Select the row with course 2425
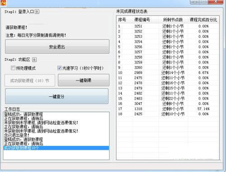The height and width of the screenshot is (172, 226). (x=168, y=114)
